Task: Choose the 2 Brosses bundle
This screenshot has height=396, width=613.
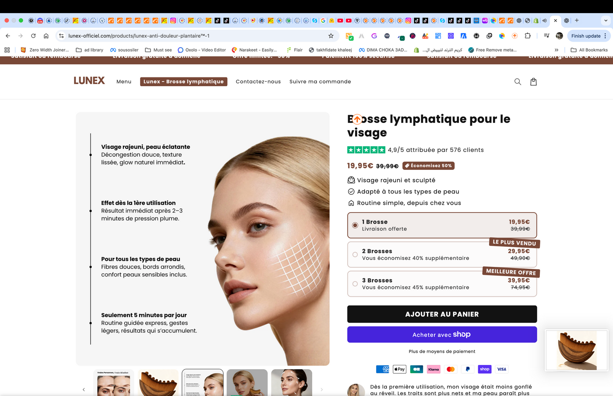Action: [442, 255]
